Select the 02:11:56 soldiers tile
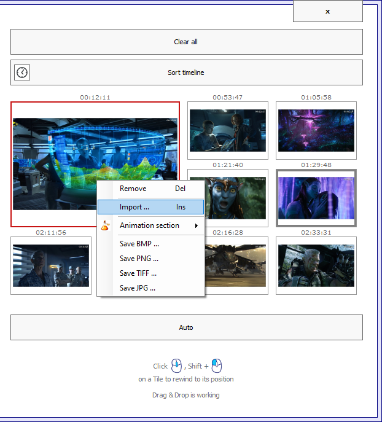The width and height of the screenshot is (382, 422). pos(51,265)
